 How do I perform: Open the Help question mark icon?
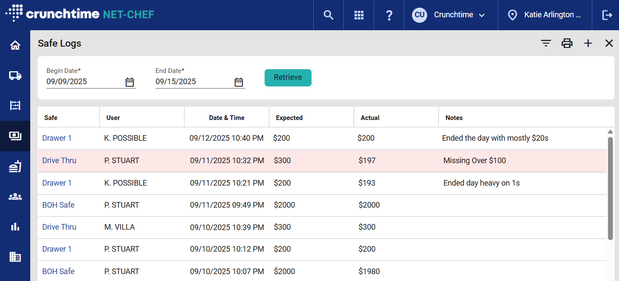click(x=389, y=15)
